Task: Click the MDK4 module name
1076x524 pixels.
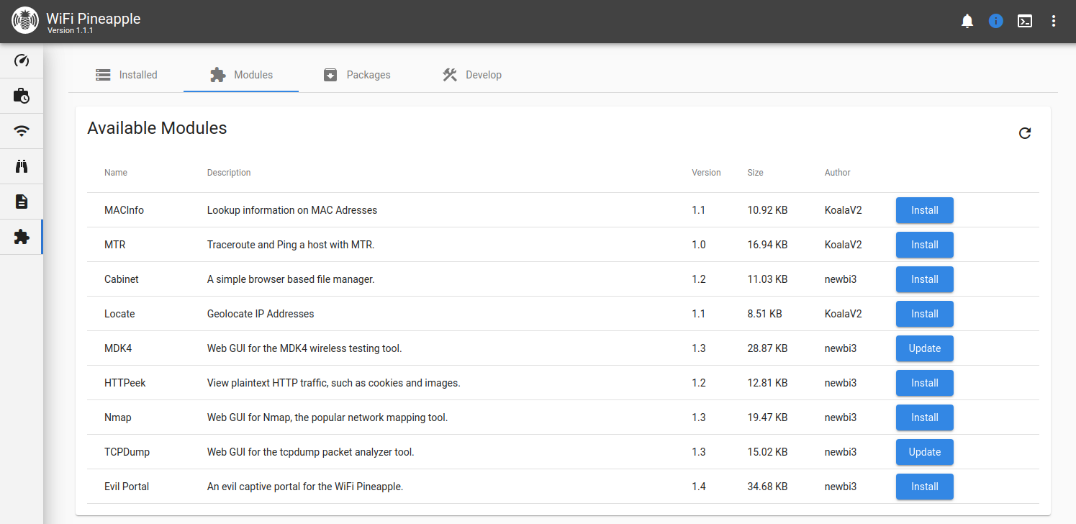Action: coord(118,348)
